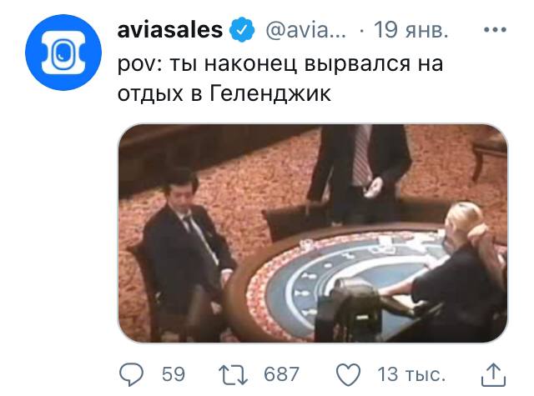Screen dimensions: 534x396
Task: Click the retweet arrows icon
Action: (234, 374)
